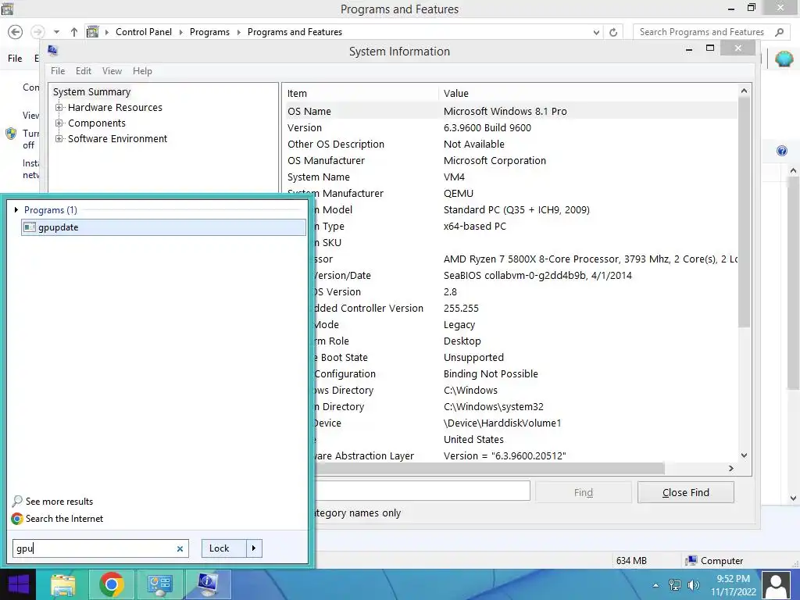The width and height of the screenshot is (800, 600).
Task: Click the start menu search input box
Action: tap(95, 548)
